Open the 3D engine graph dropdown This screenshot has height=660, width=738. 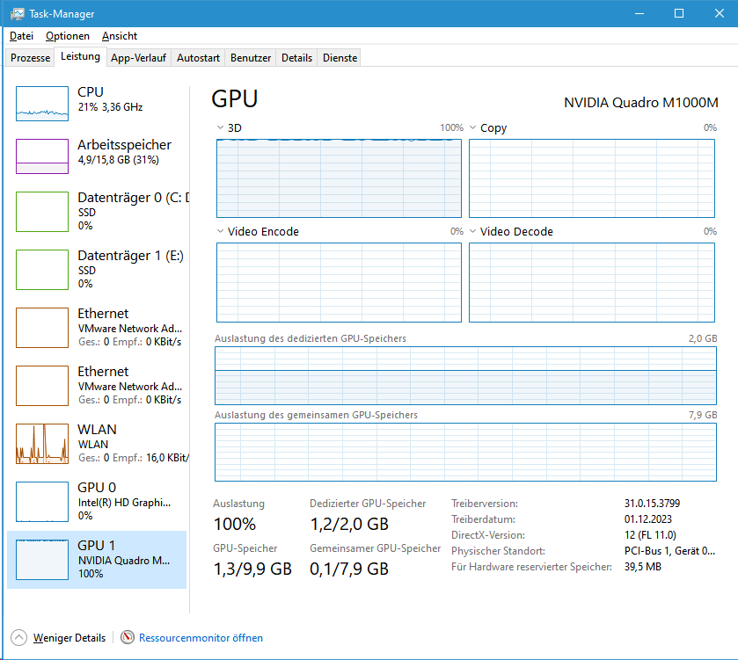point(221,128)
